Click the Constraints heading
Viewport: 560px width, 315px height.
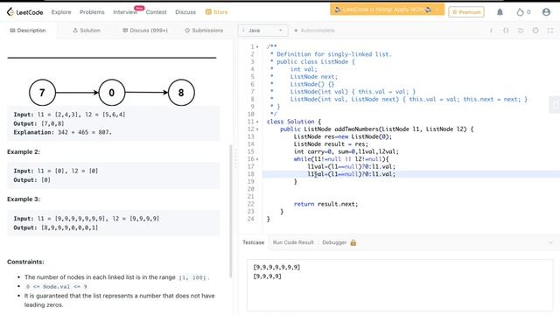[25, 262]
